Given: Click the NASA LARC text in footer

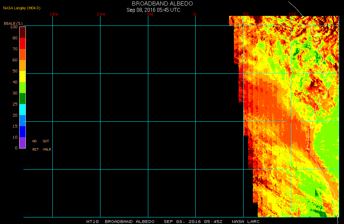Looking at the screenshot, I should click(246, 221).
